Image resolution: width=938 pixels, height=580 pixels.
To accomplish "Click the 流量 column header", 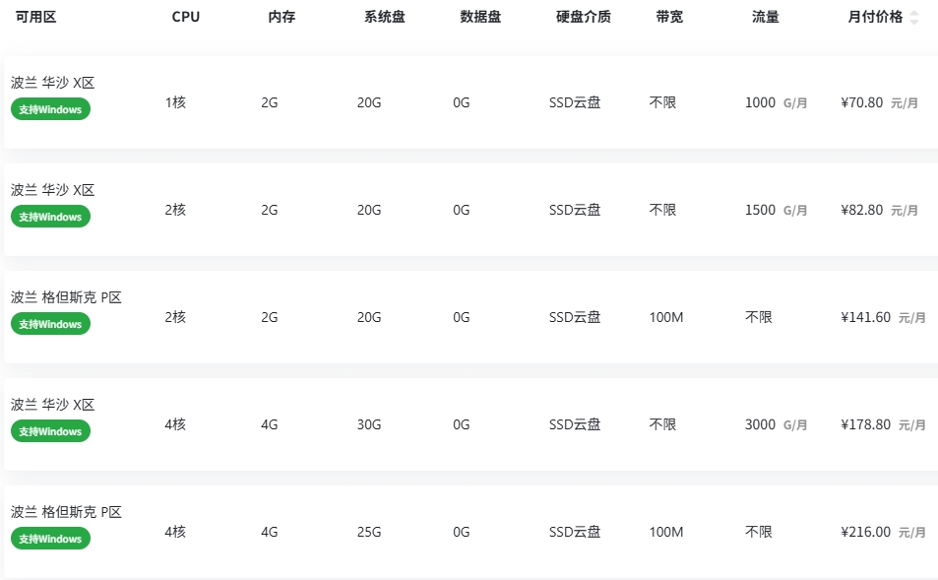I will (x=765, y=17).
